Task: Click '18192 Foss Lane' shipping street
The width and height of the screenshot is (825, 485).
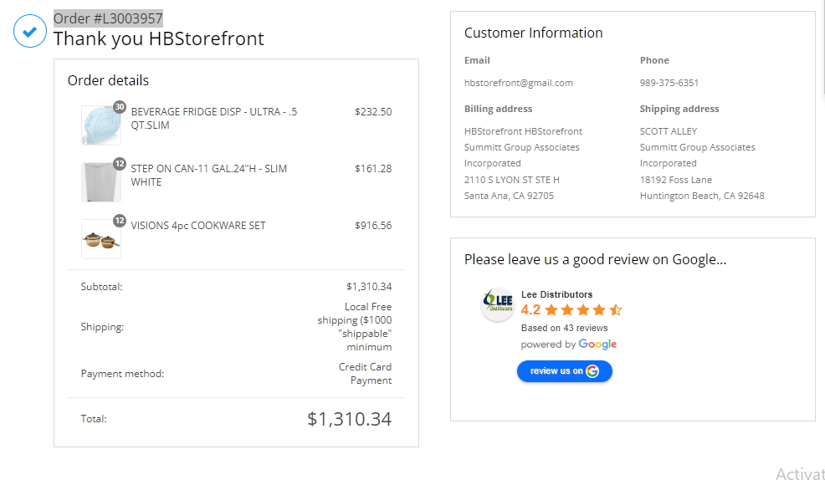Action: (x=675, y=180)
